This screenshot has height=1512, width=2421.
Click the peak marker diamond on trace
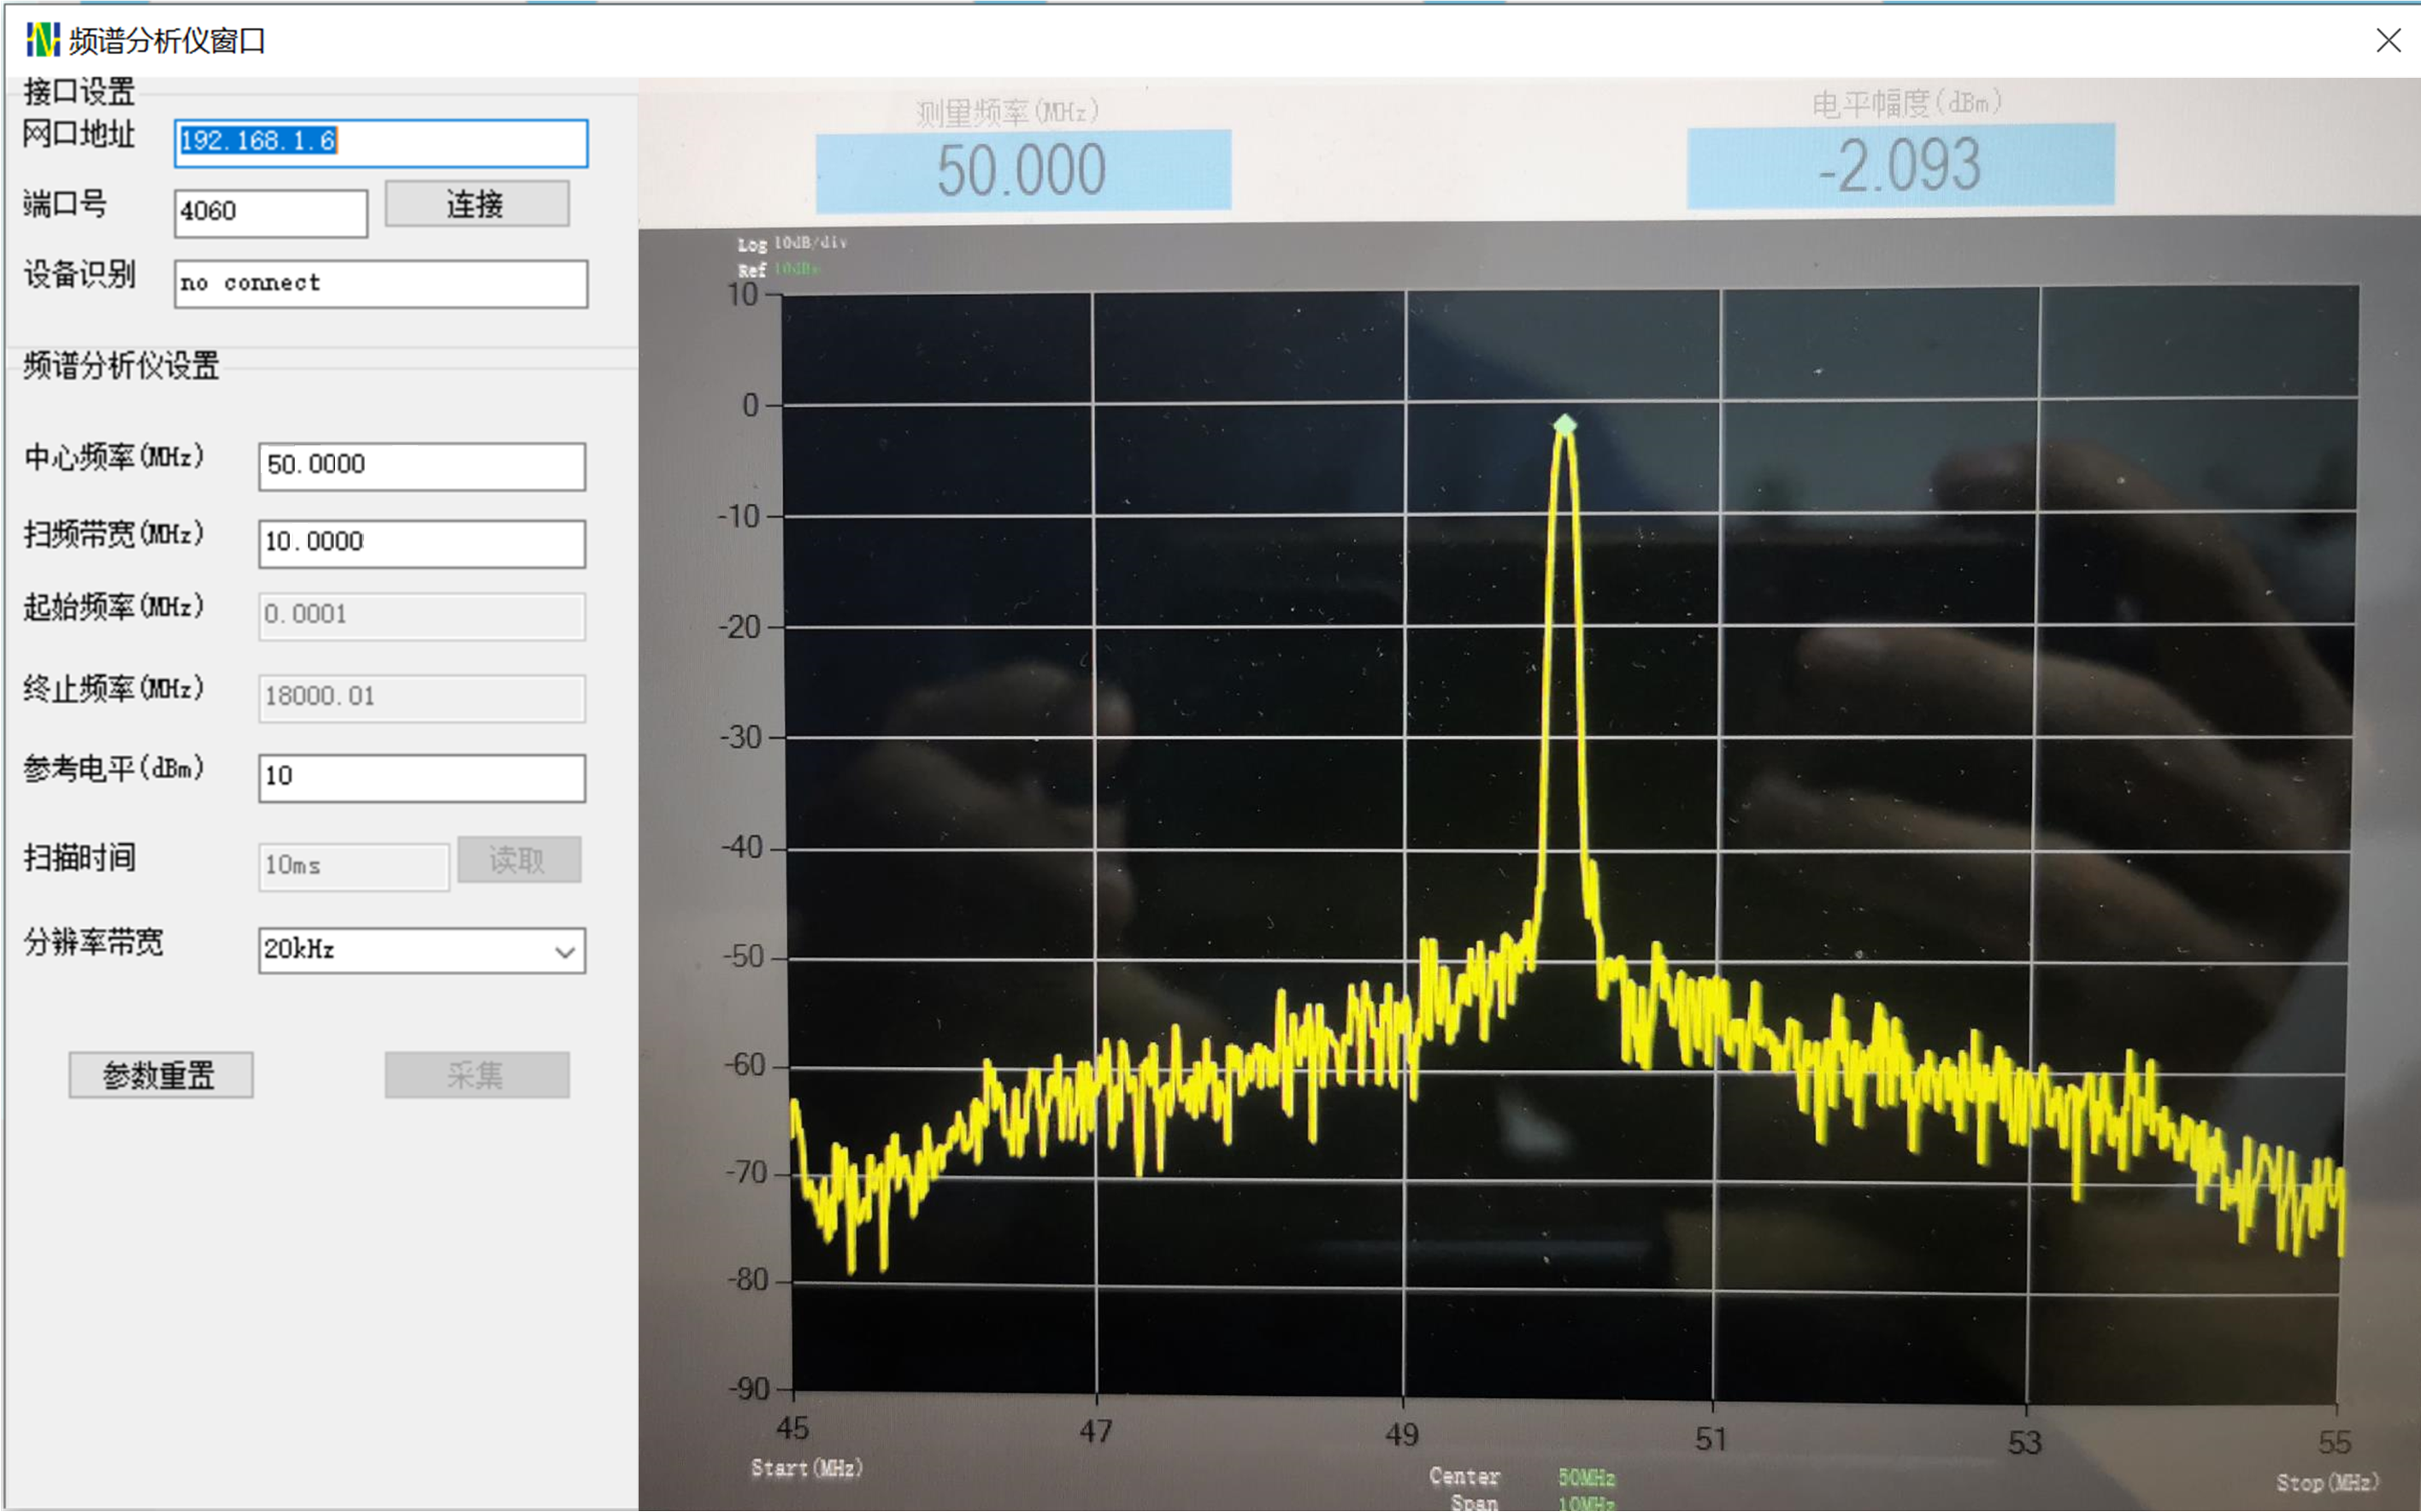(x=1565, y=426)
